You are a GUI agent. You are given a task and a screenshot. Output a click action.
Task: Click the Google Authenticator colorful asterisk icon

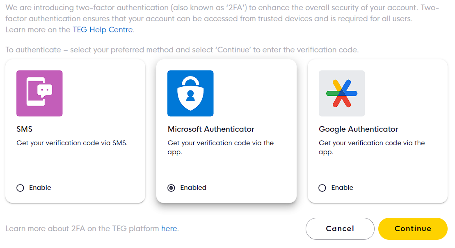click(342, 93)
